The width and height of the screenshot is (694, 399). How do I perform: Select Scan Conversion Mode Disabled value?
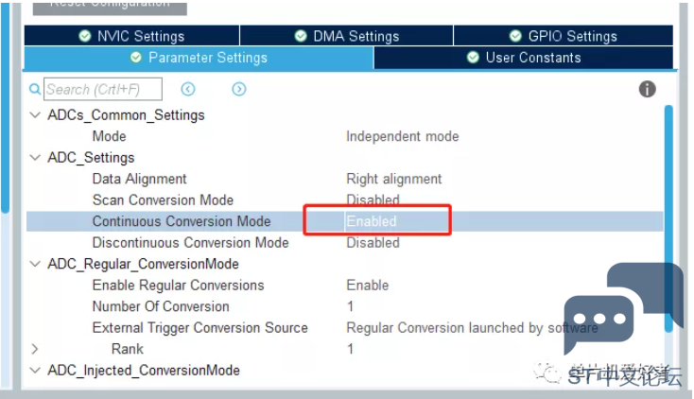[373, 200]
